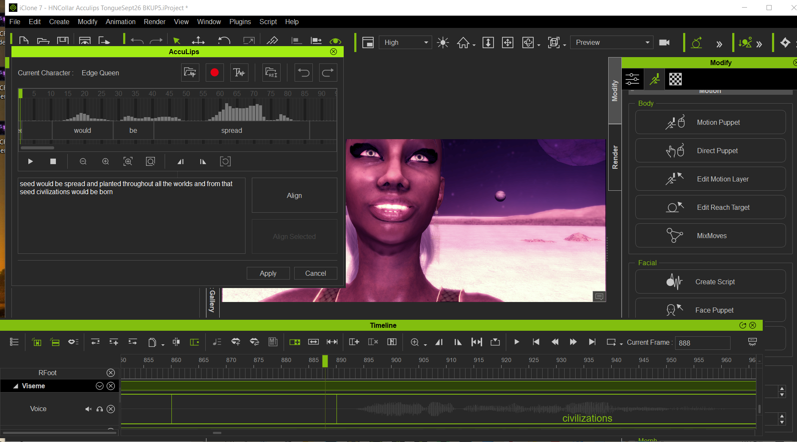Switch to the Modify panel settings sliders tab
This screenshot has width=797, height=442.
tap(632, 79)
